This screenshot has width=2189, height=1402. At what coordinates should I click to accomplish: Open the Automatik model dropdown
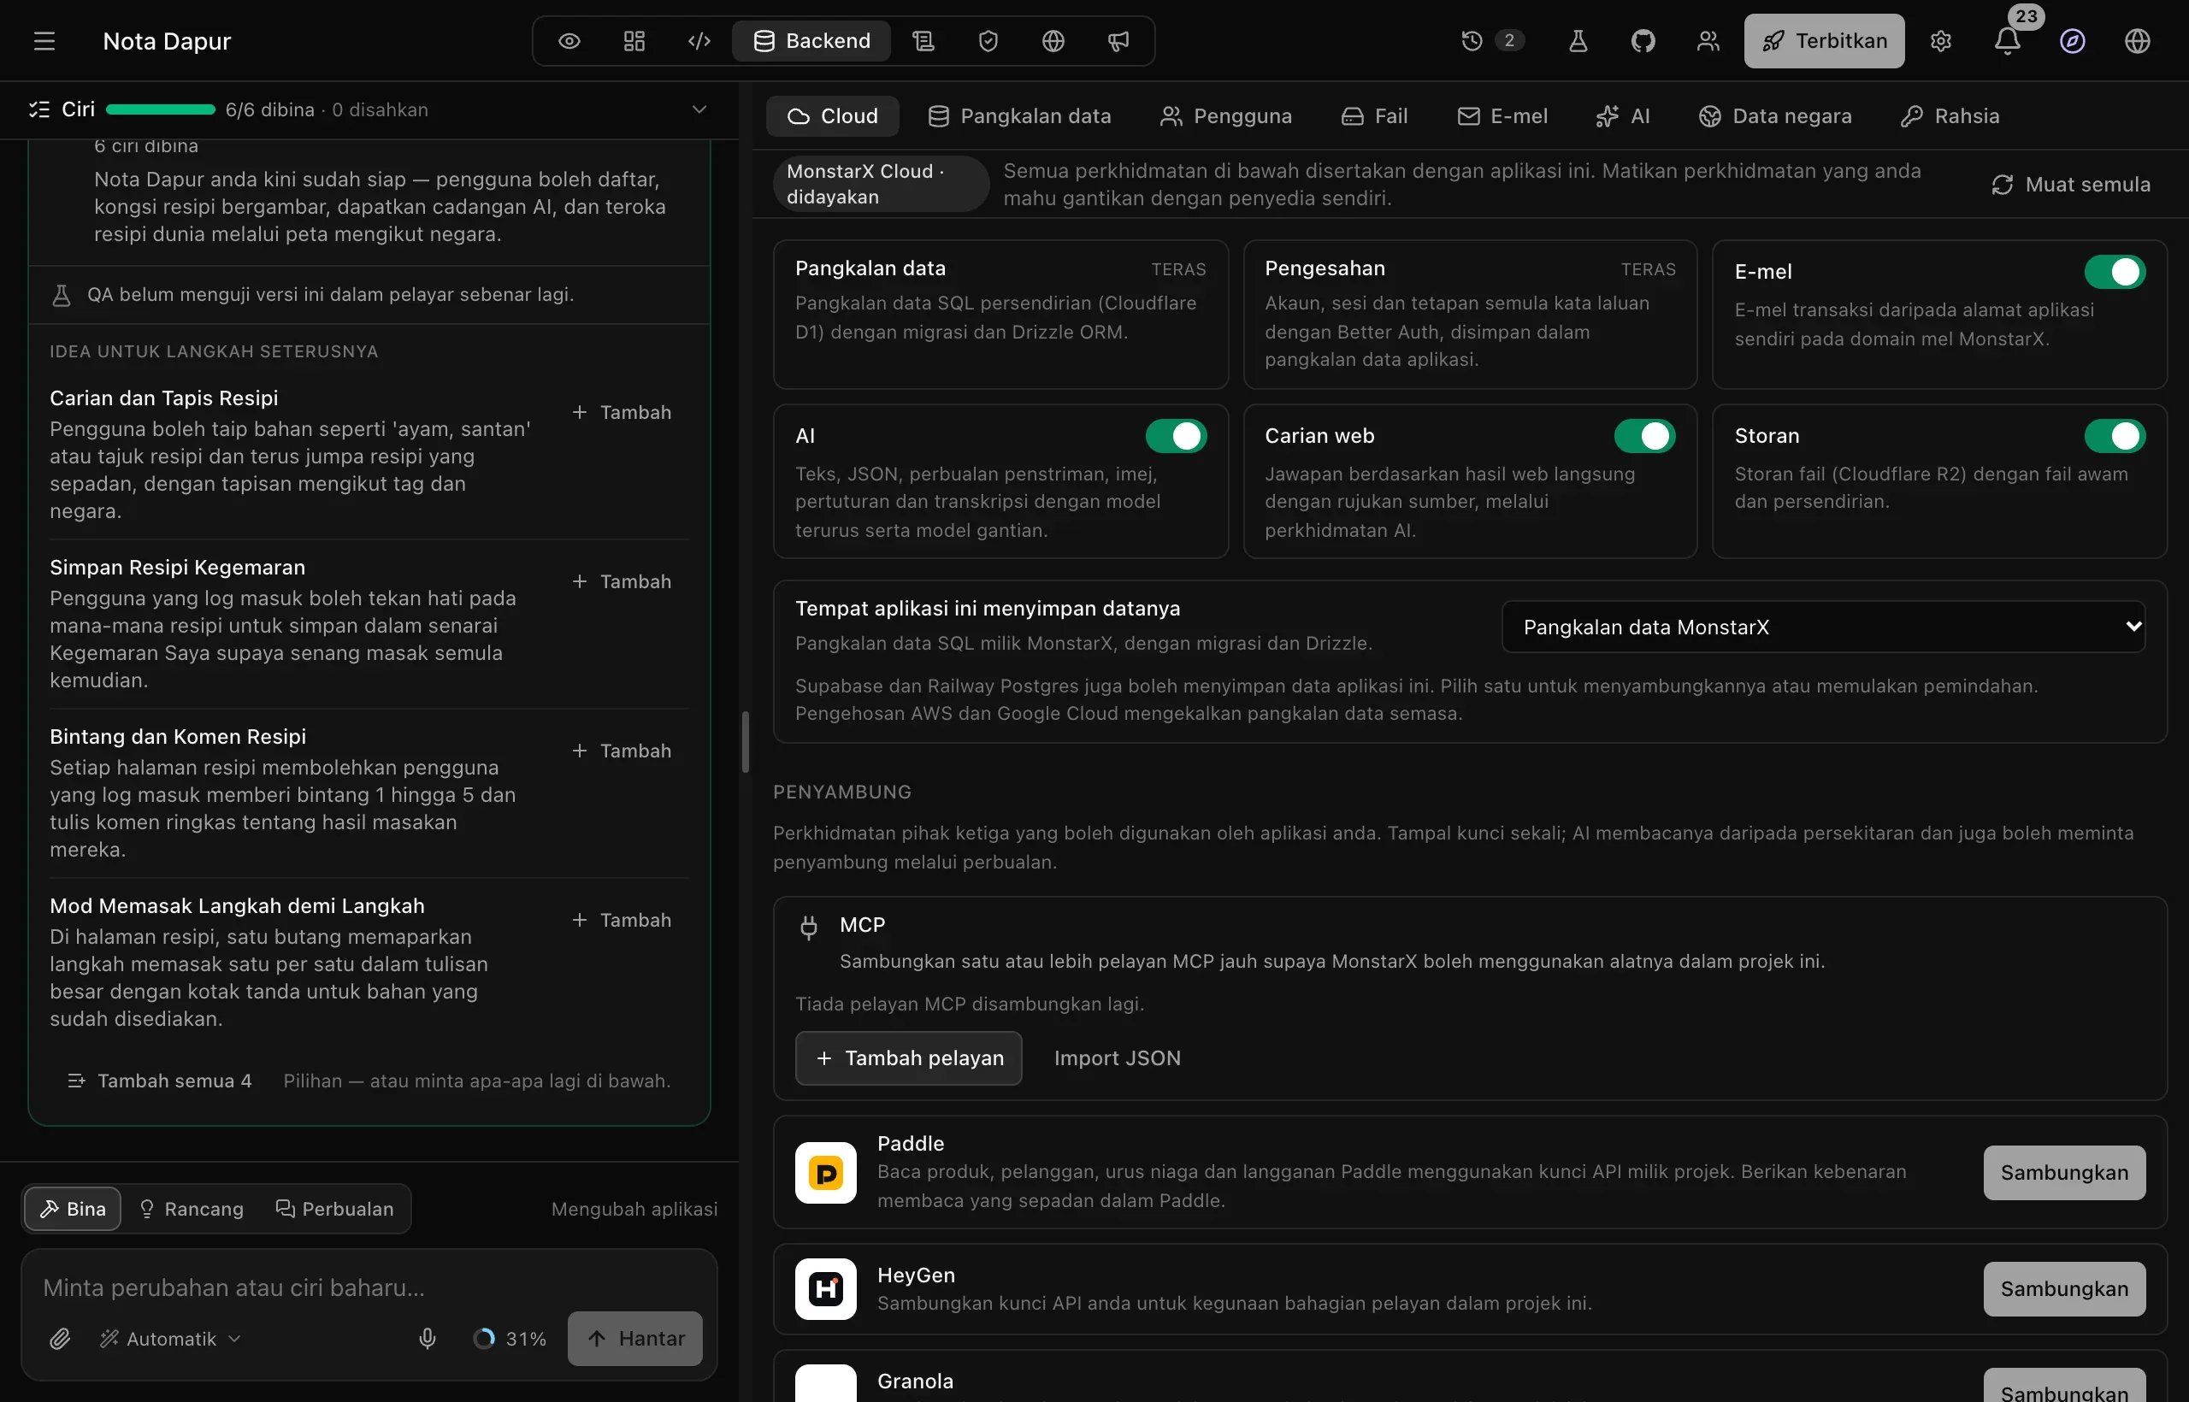pyautogui.click(x=170, y=1338)
